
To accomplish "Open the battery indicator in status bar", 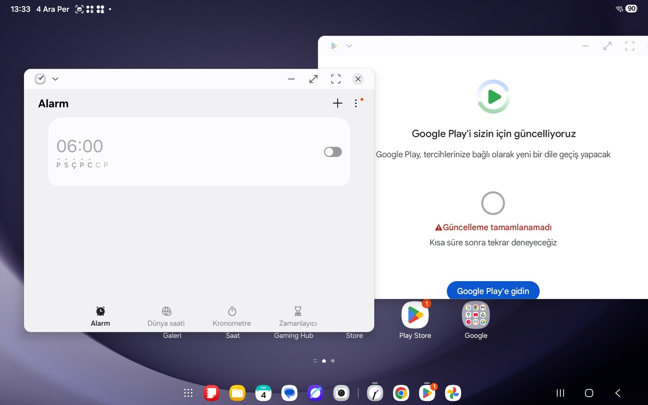I will pyautogui.click(x=631, y=9).
